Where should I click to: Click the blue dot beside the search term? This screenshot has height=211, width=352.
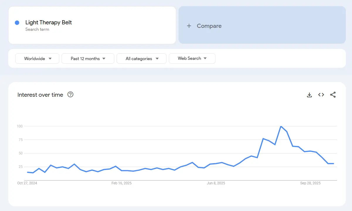[x=17, y=23]
